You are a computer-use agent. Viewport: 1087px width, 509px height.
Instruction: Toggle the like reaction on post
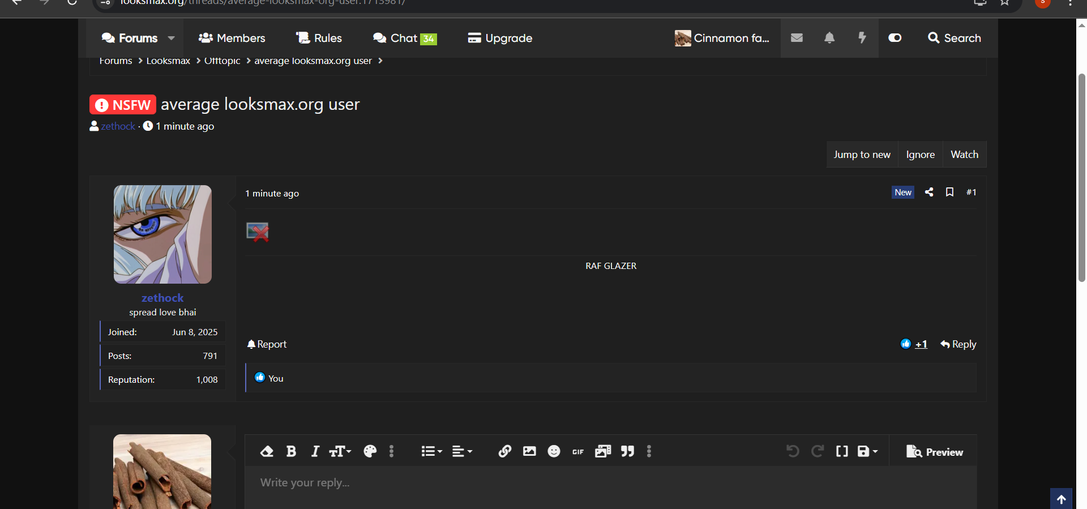coord(906,344)
